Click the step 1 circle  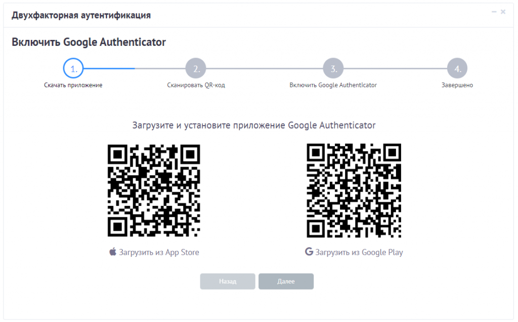73,68
